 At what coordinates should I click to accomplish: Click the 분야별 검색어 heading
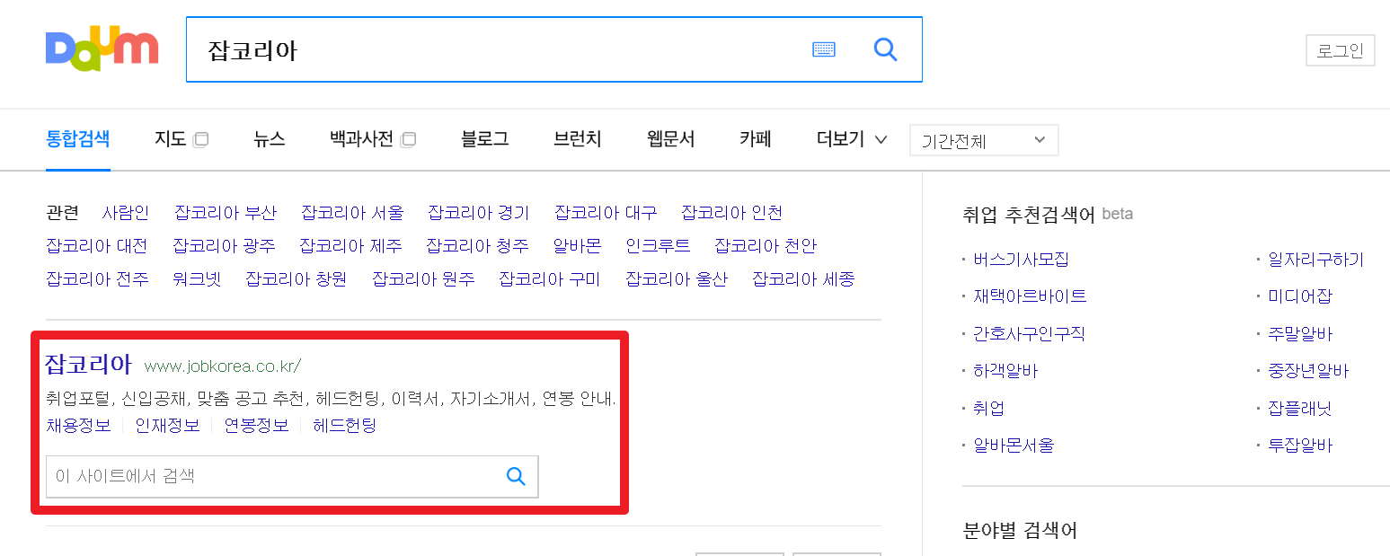(1020, 530)
